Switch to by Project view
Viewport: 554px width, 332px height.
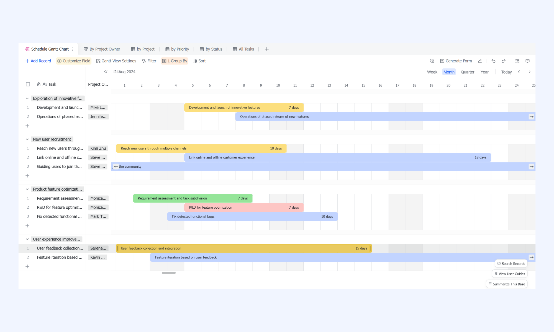(143, 49)
